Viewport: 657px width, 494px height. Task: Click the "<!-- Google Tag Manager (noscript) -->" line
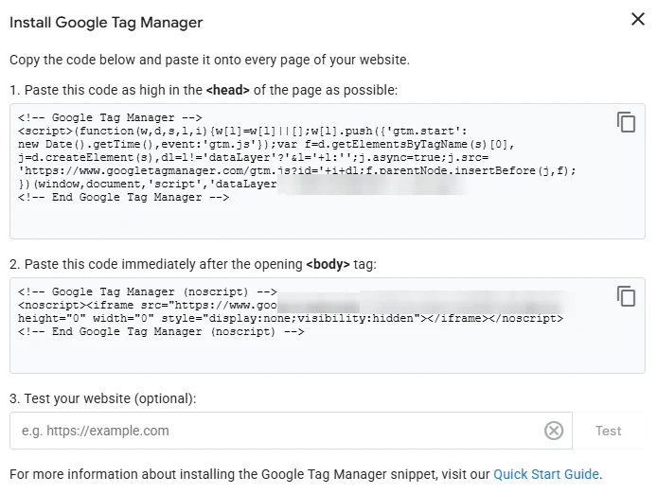click(x=148, y=291)
